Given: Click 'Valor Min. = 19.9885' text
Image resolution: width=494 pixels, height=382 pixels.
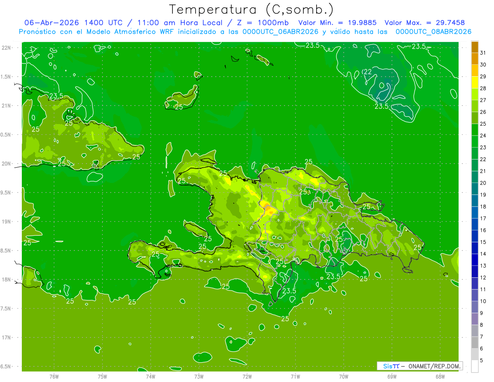Looking at the screenshot, I should coord(338,23).
